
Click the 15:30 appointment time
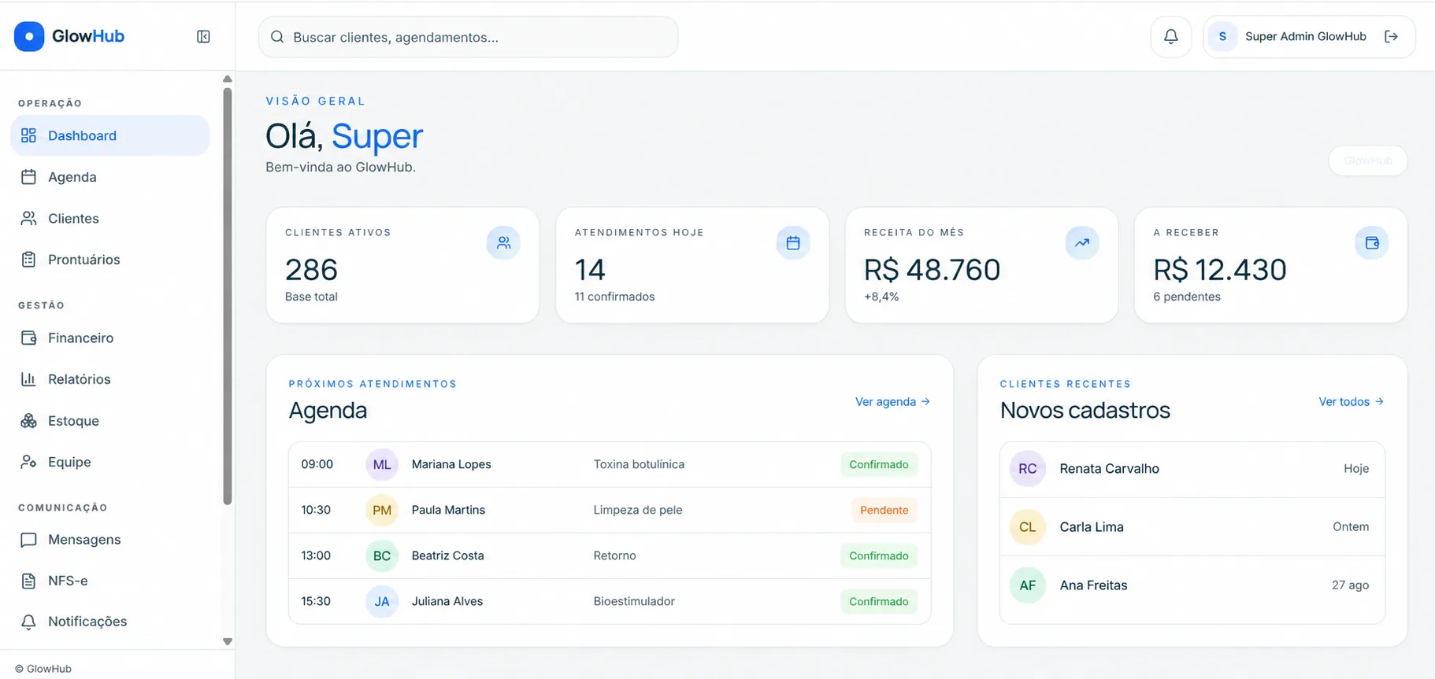coord(316,601)
